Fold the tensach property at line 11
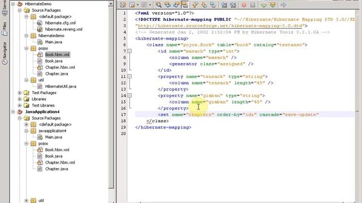 (x=130, y=77)
